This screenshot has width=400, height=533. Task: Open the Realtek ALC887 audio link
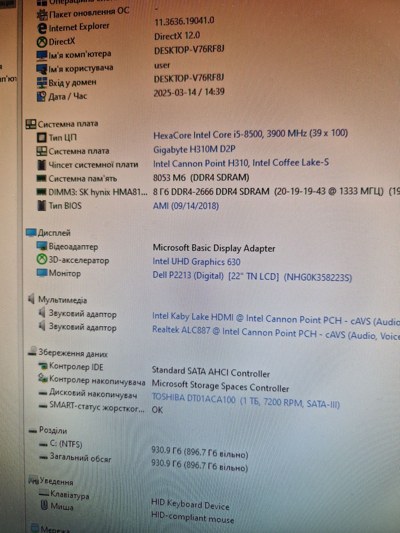click(x=276, y=333)
